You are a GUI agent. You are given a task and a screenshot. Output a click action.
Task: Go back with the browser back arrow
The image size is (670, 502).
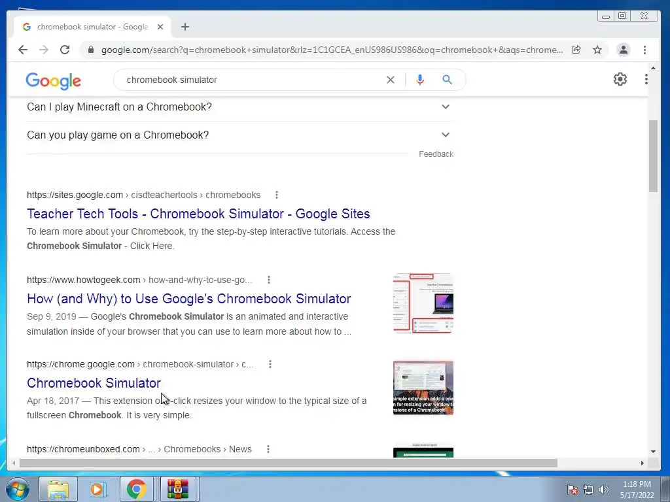click(x=23, y=50)
